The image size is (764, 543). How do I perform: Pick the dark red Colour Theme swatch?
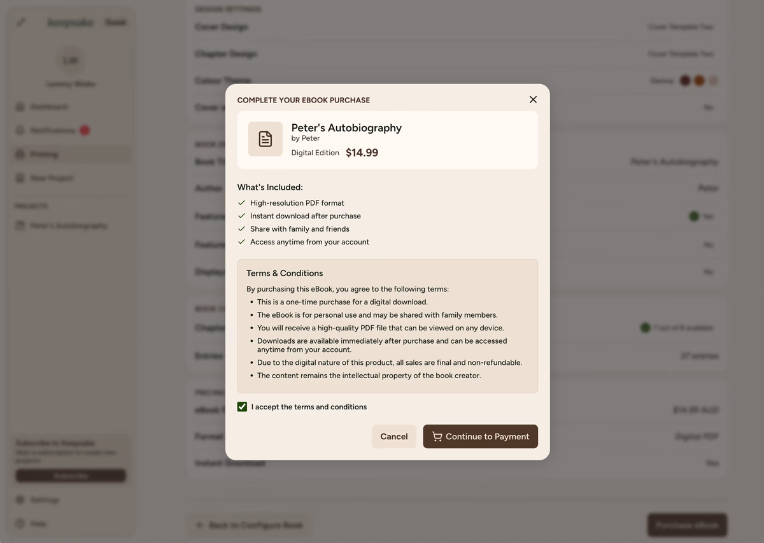point(685,81)
